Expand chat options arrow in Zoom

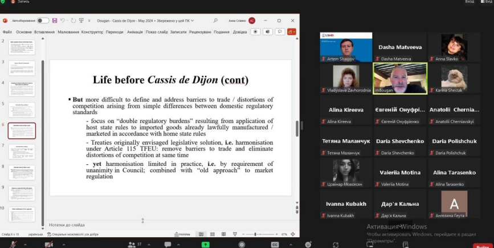tap(178, 245)
